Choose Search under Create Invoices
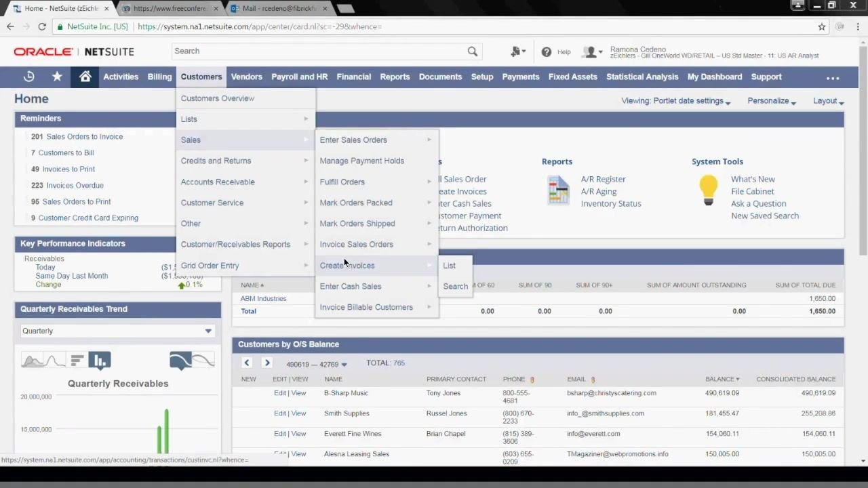This screenshot has height=488, width=868. [x=455, y=286]
